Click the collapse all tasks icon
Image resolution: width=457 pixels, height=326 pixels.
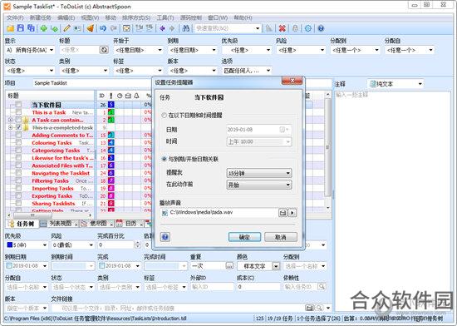click(x=150, y=28)
